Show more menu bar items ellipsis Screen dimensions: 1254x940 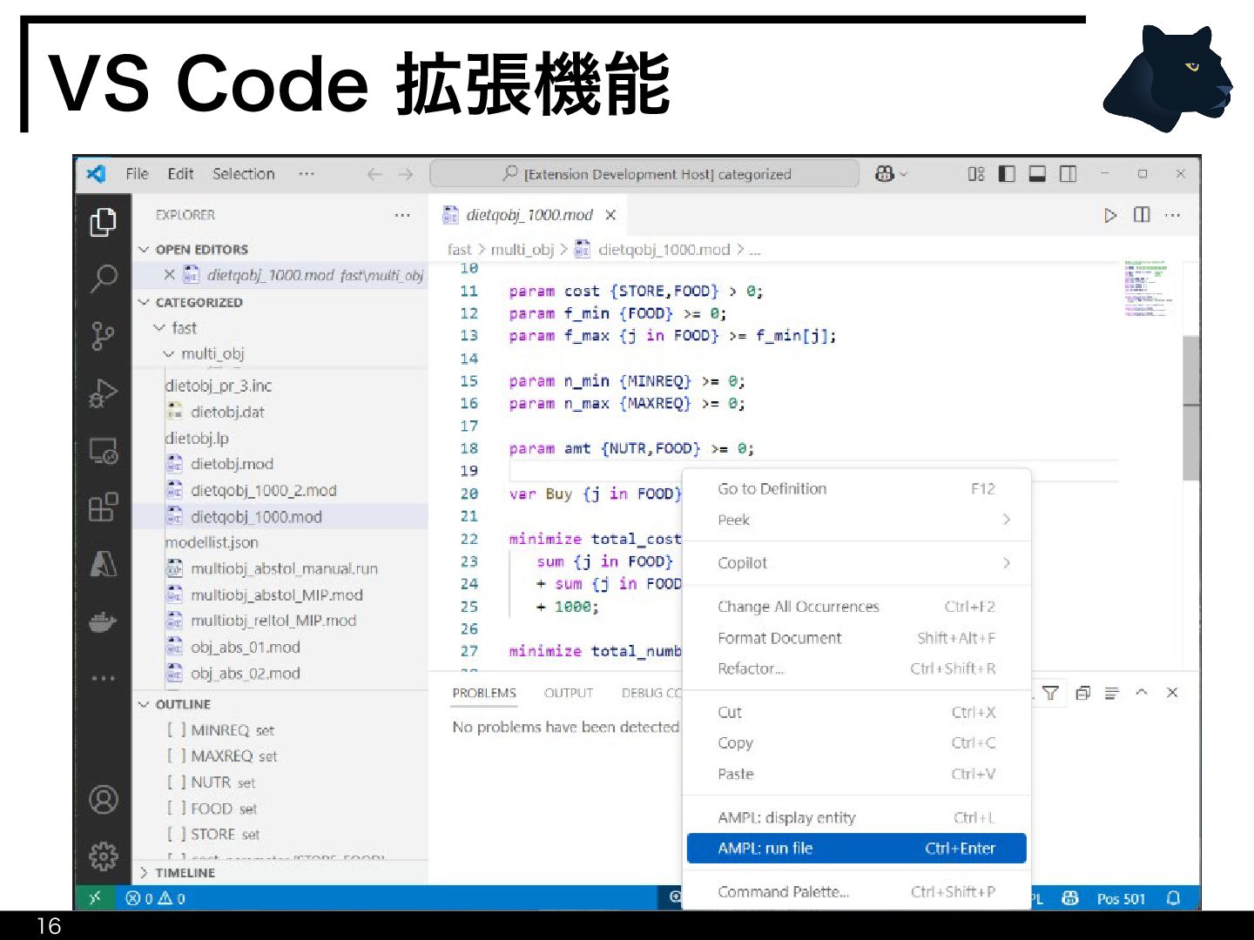(x=306, y=174)
